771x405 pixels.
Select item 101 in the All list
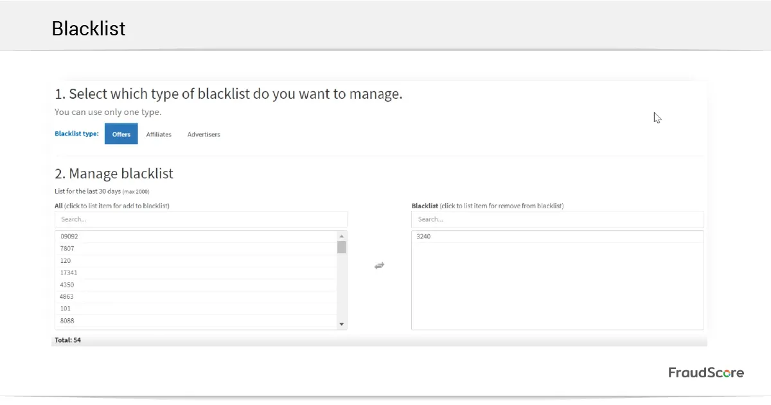pyautogui.click(x=195, y=309)
